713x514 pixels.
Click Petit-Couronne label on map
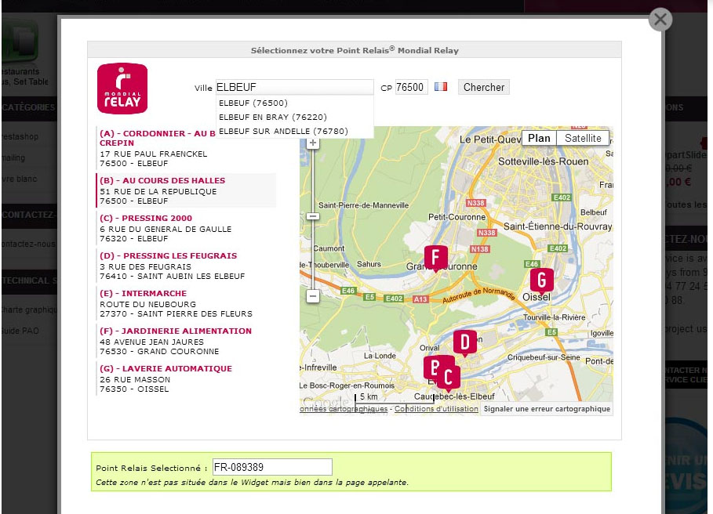457,217
